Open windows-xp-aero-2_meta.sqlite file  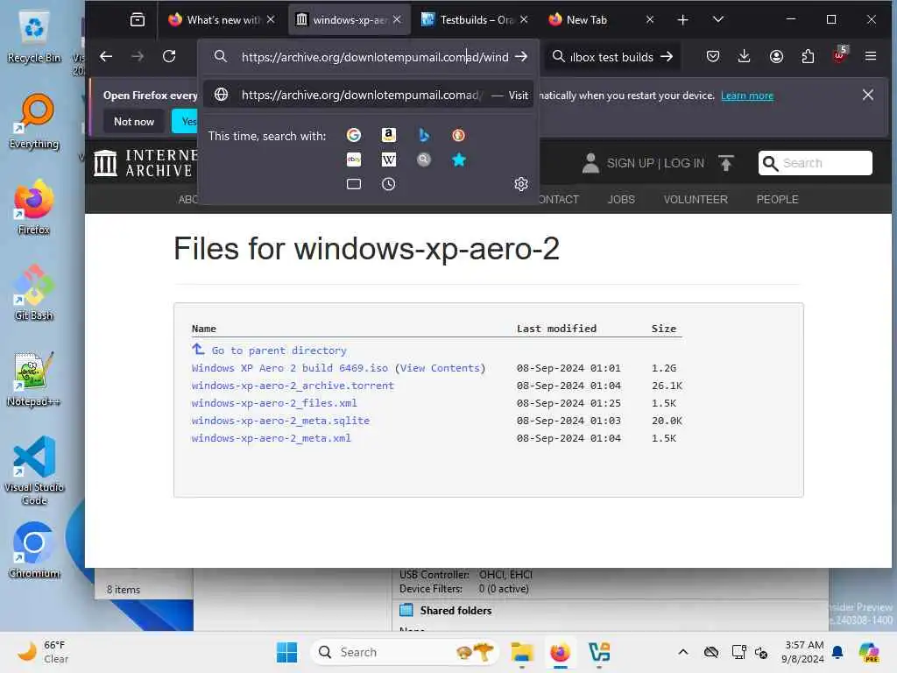[x=280, y=421]
